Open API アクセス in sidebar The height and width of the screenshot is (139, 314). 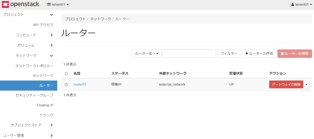pyautogui.click(x=43, y=25)
